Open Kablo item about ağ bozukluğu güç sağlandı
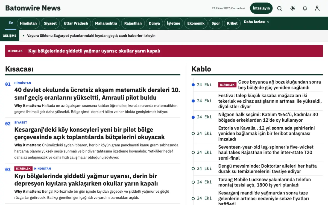 [279, 85]
